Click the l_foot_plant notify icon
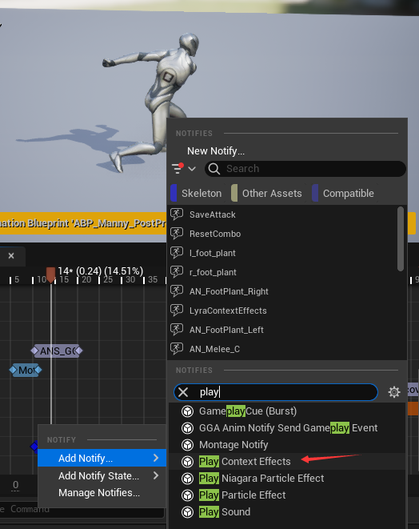 point(177,253)
